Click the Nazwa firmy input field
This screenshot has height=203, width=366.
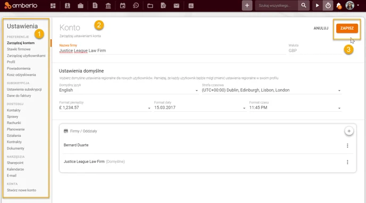coord(172,51)
